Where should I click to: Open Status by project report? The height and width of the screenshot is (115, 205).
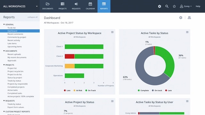click(15, 78)
